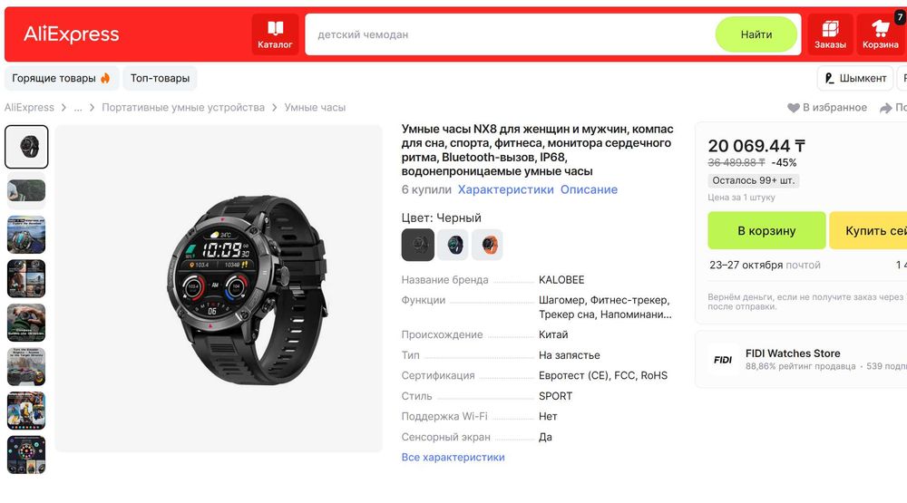Click the share arrow icon

tap(885, 108)
